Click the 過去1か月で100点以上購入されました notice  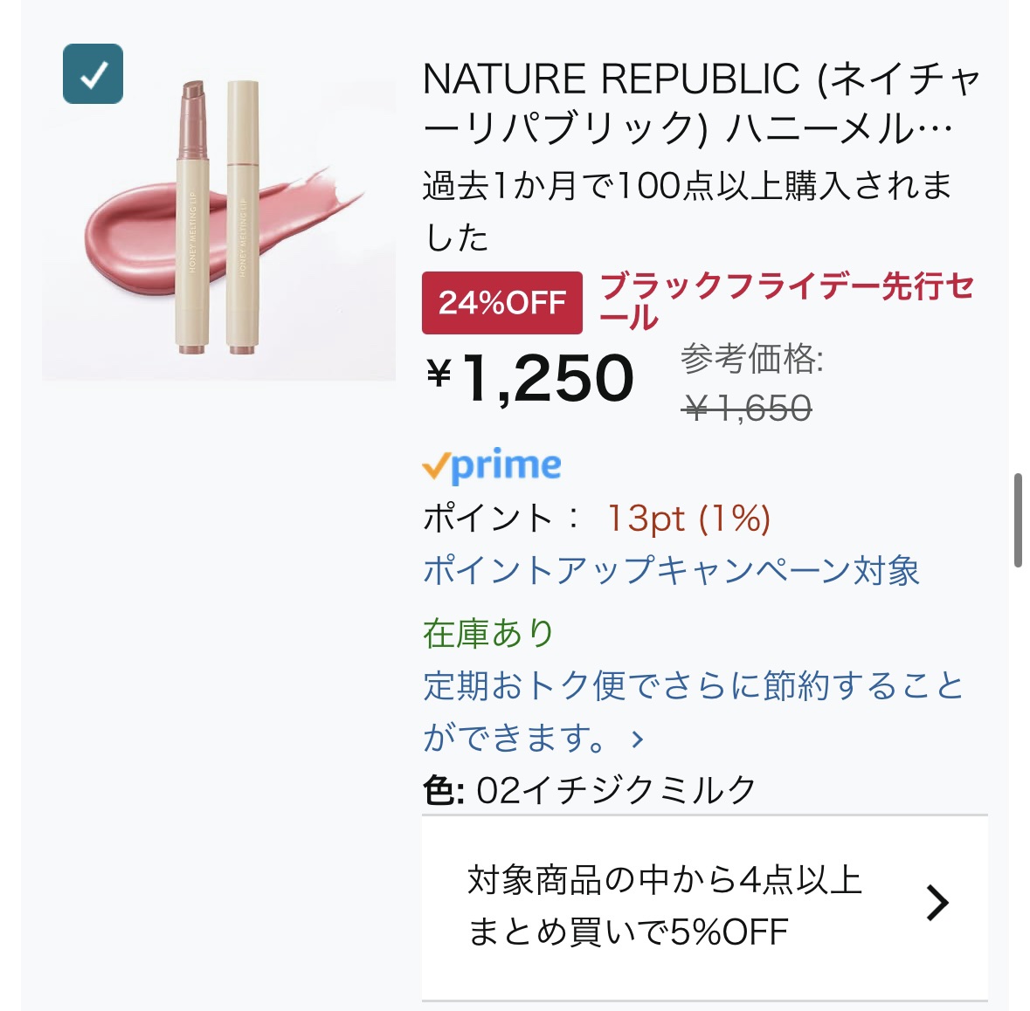pos(687,210)
